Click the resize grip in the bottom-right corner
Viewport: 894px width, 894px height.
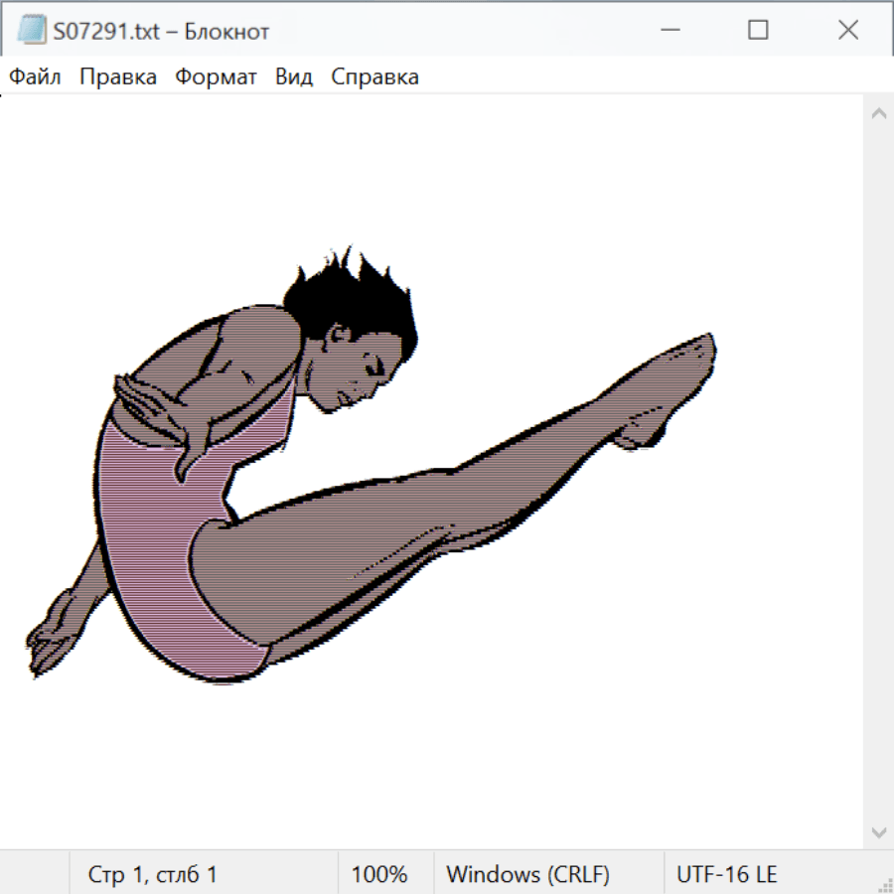pyautogui.click(x=884, y=884)
